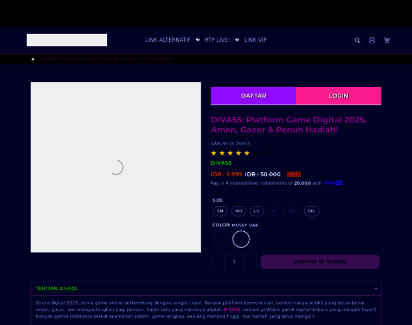Decrease quantity with minus stepper

click(x=218, y=262)
